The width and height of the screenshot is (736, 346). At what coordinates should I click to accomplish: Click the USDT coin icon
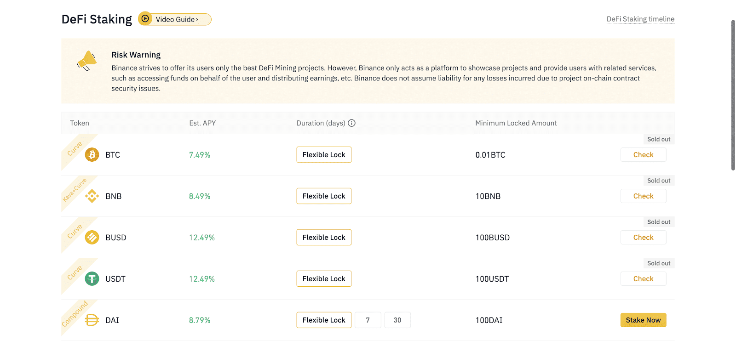click(92, 279)
